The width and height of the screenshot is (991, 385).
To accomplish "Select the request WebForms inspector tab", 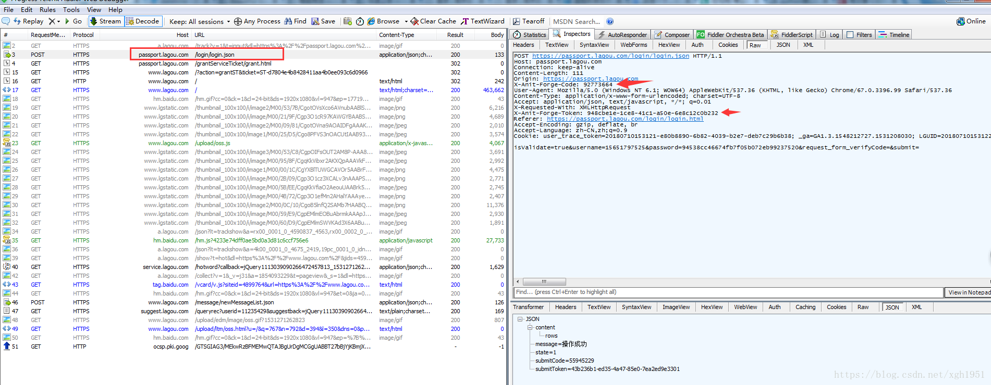I will 633,45.
